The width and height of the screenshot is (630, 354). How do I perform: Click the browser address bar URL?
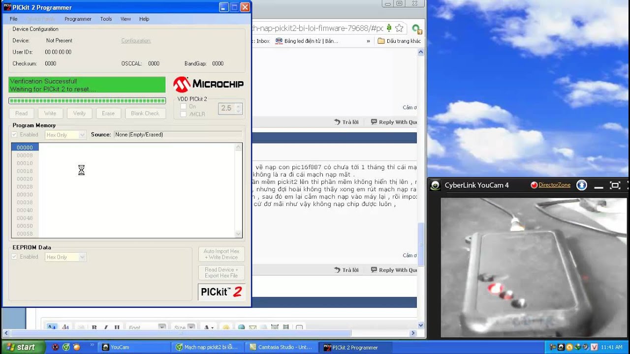click(x=317, y=28)
